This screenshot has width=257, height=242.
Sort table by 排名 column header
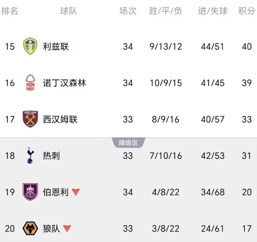click(x=10, y=11)
